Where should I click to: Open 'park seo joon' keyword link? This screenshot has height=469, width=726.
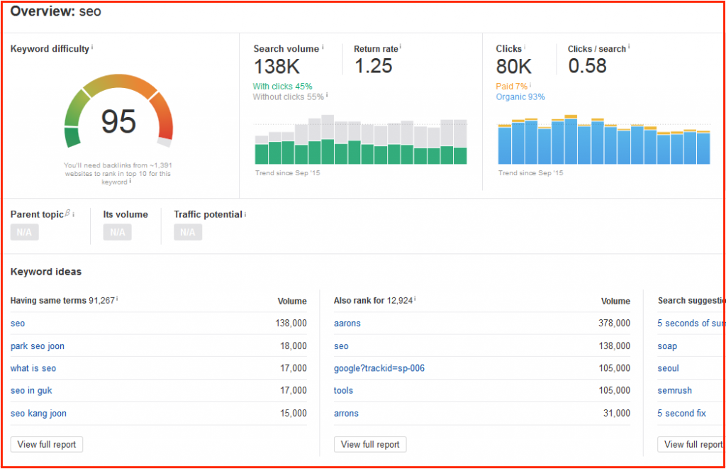point(38,346)
